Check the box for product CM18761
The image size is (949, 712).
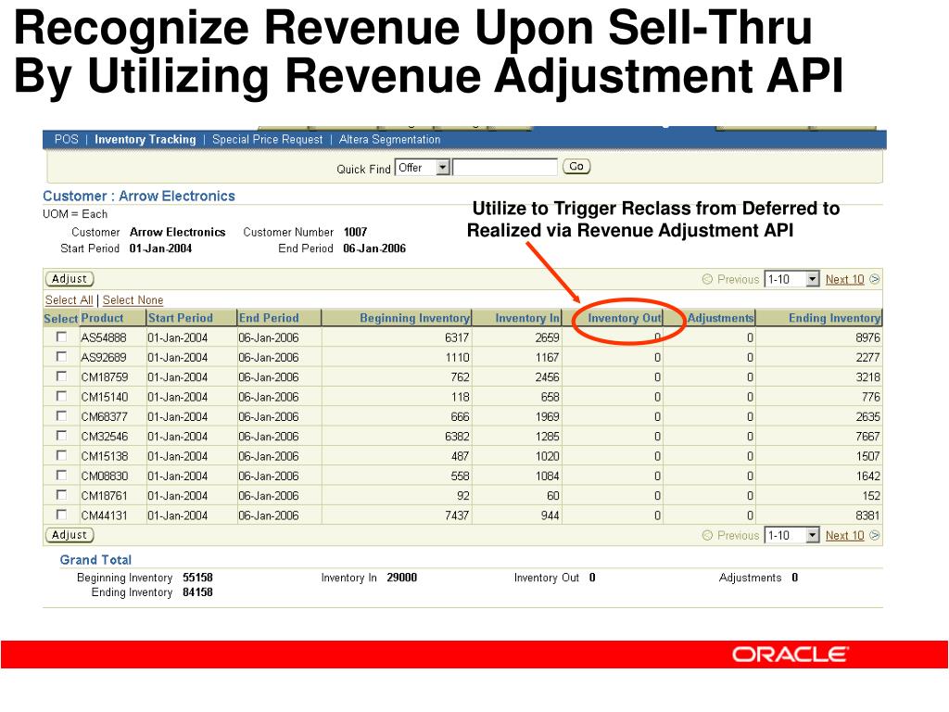(61, 495)
